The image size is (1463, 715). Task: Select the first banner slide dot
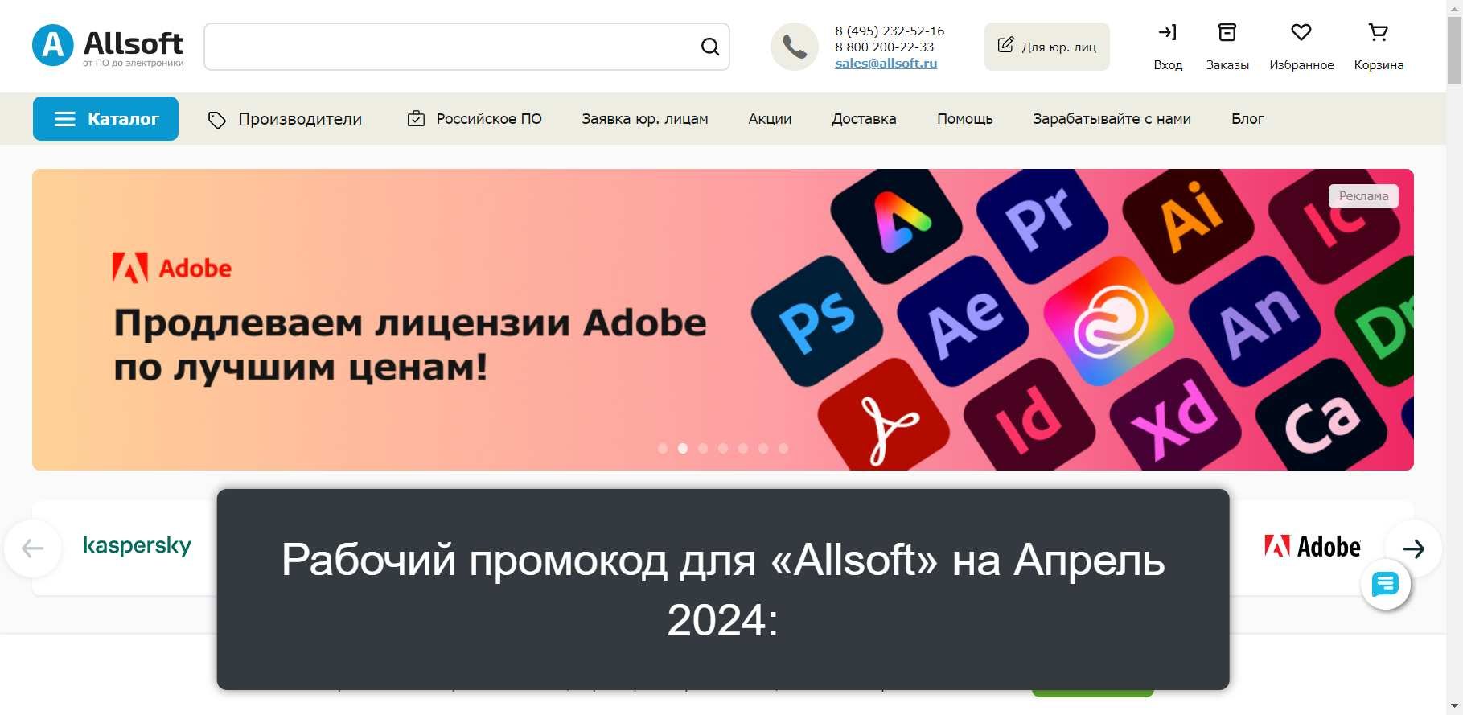pyautogui.click(x=663, y=448)
